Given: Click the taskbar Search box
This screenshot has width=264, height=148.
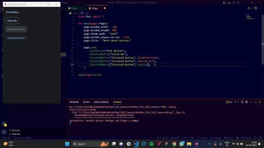Looking at the screenshot, I should click(x=90, y=144).
